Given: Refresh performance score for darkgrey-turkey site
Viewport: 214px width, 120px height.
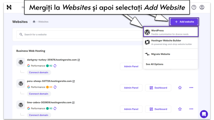Looking at the screenshot, I should (x=55, y=66).
